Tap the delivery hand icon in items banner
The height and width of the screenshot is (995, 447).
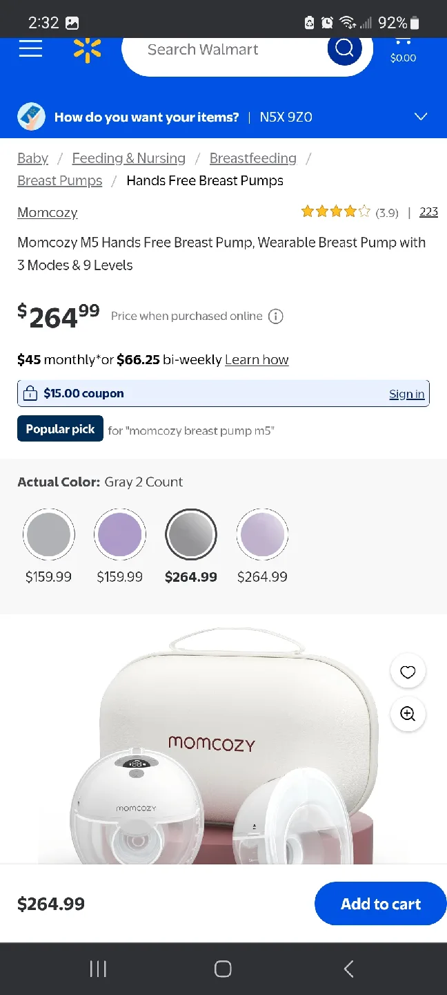pyautogui.click(x=30, y=116)
